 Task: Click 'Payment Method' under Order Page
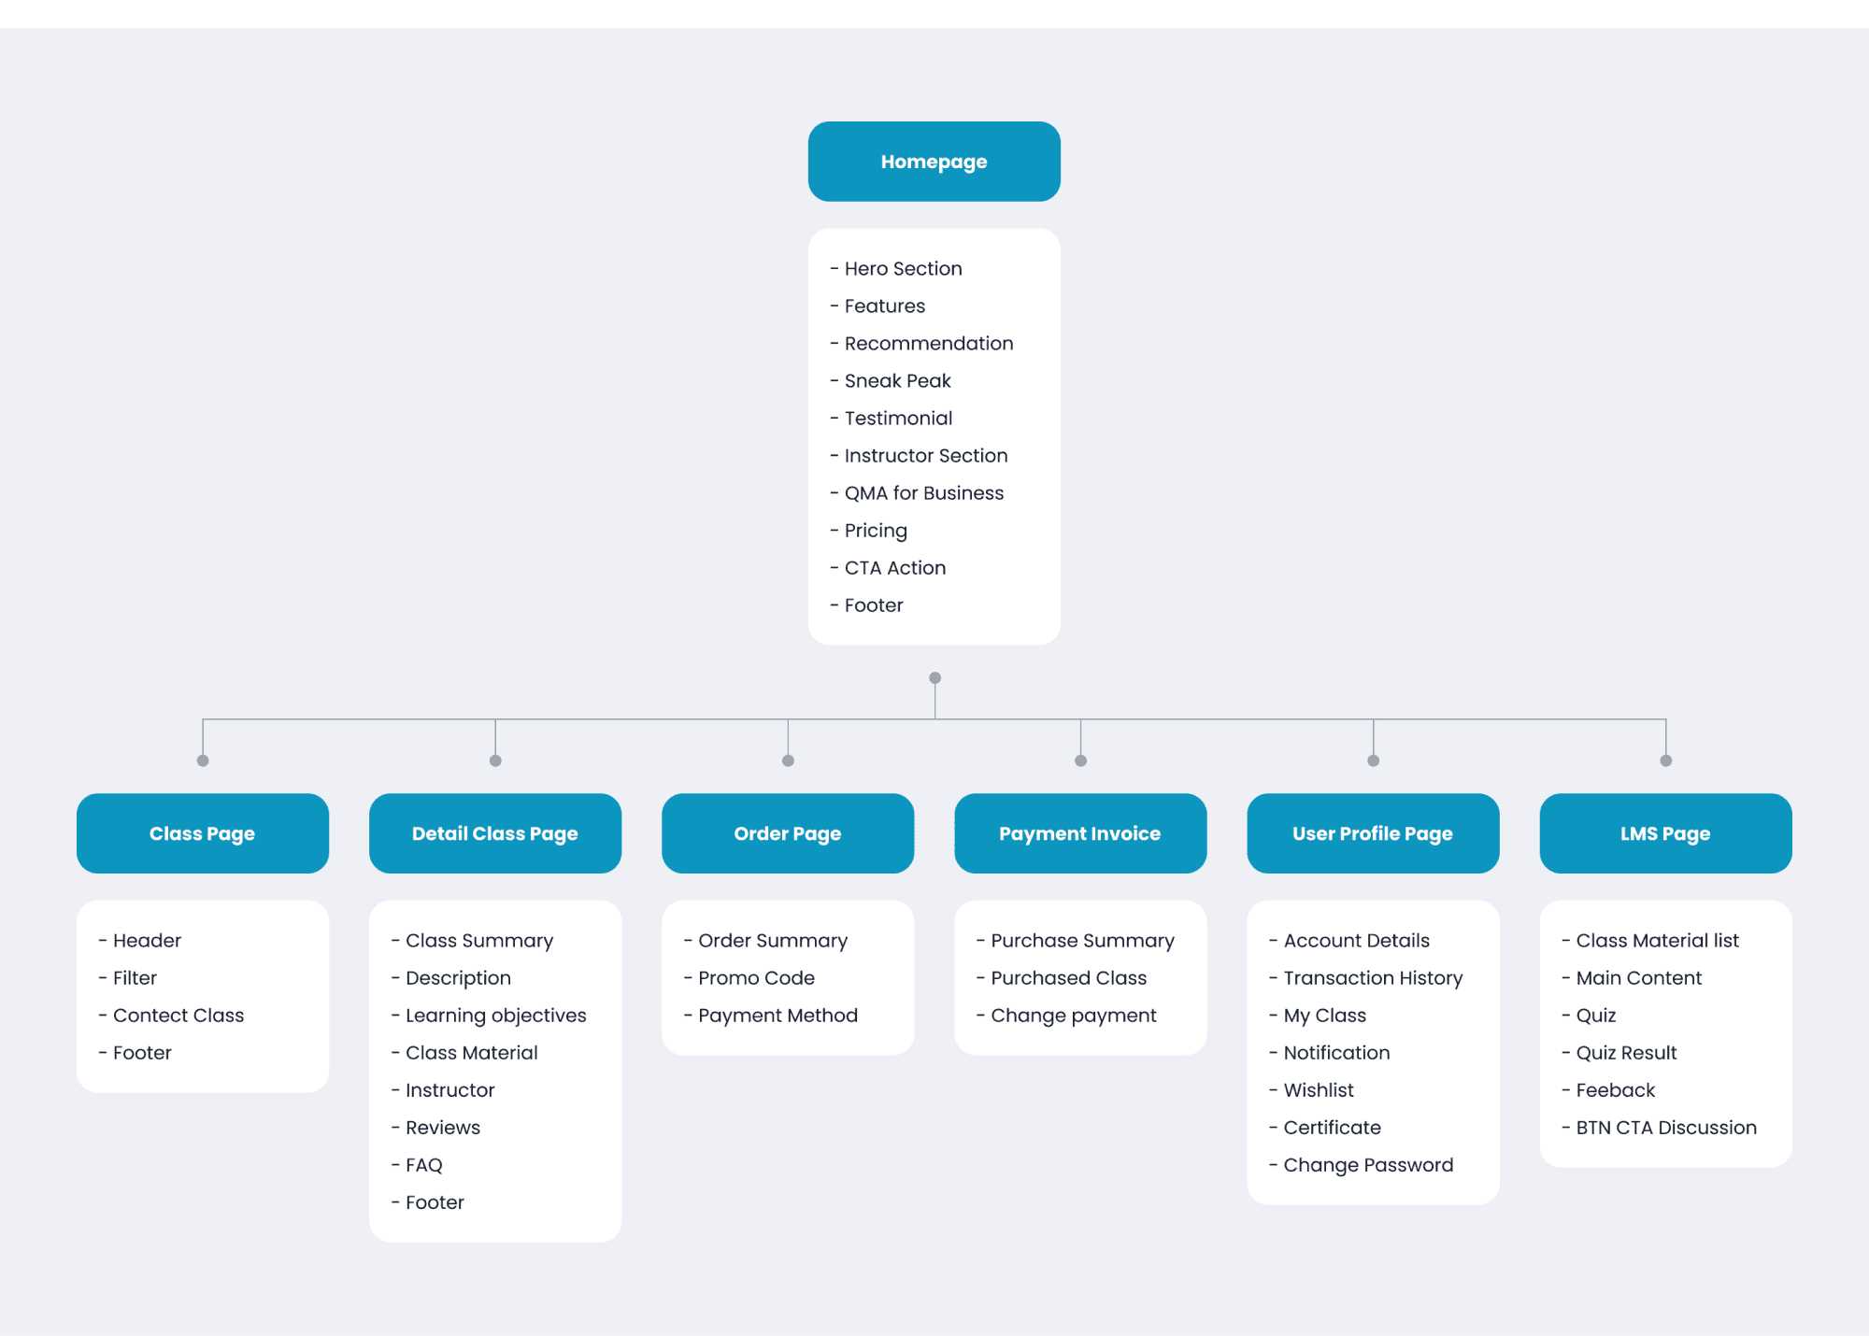pos(771,1016)
